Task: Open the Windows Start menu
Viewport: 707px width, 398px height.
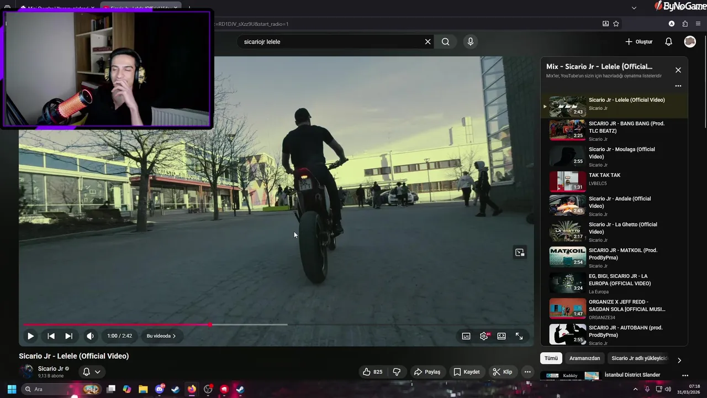Action: pyautogui.click(x=12, y=389)
